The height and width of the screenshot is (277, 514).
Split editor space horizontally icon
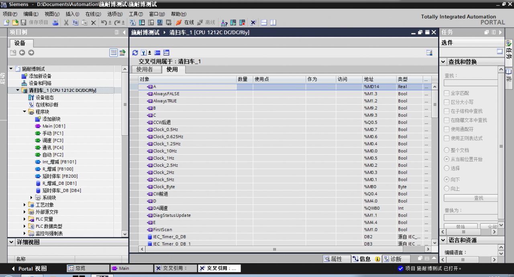264,22
